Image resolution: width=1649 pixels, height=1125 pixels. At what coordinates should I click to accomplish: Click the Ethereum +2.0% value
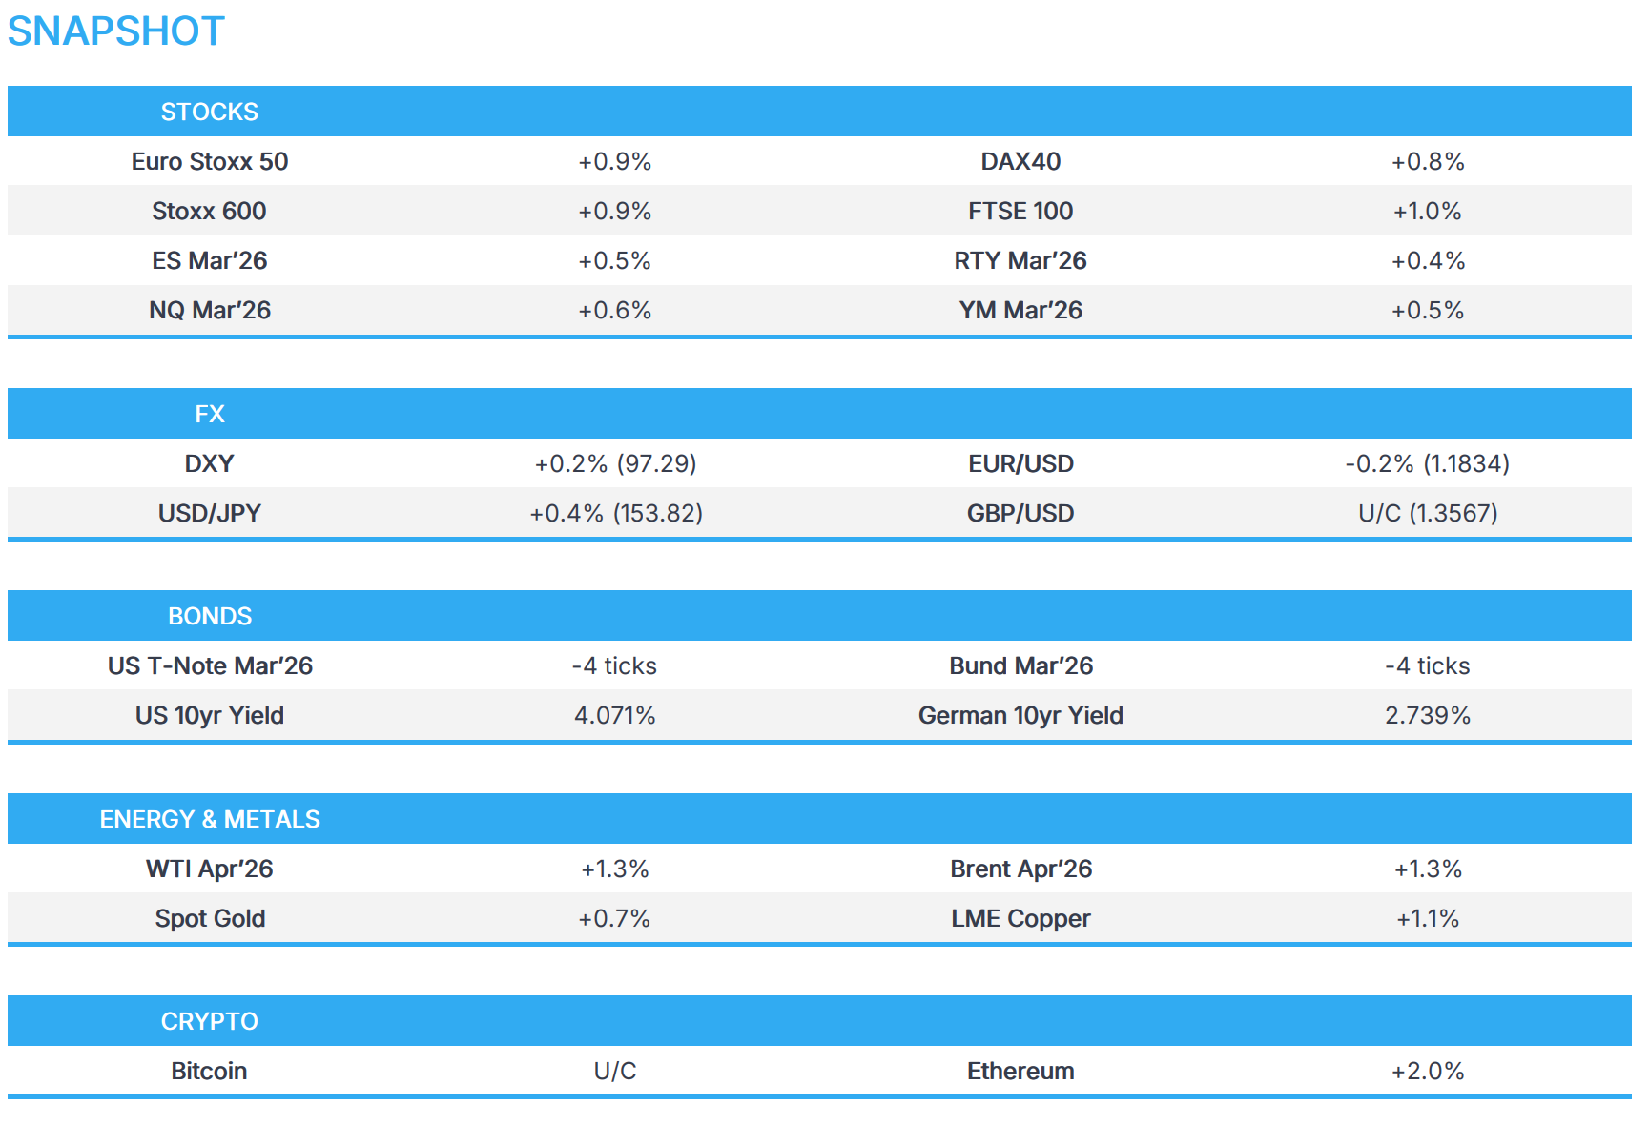(x=1427, y=1071)
